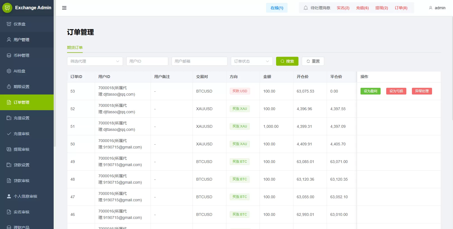Click the notification bell icon
Image resolution: width=453 pixels, height=229 pixels.
pyautogui.click(x=306, y=8)
